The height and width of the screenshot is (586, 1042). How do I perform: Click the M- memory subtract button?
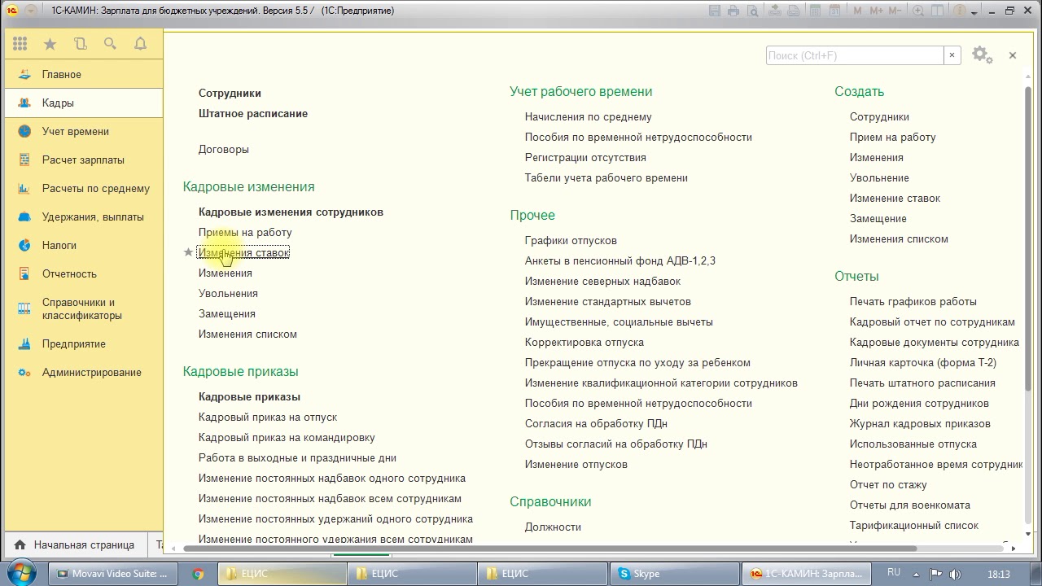pyautogui.click(x=896, y=11)
